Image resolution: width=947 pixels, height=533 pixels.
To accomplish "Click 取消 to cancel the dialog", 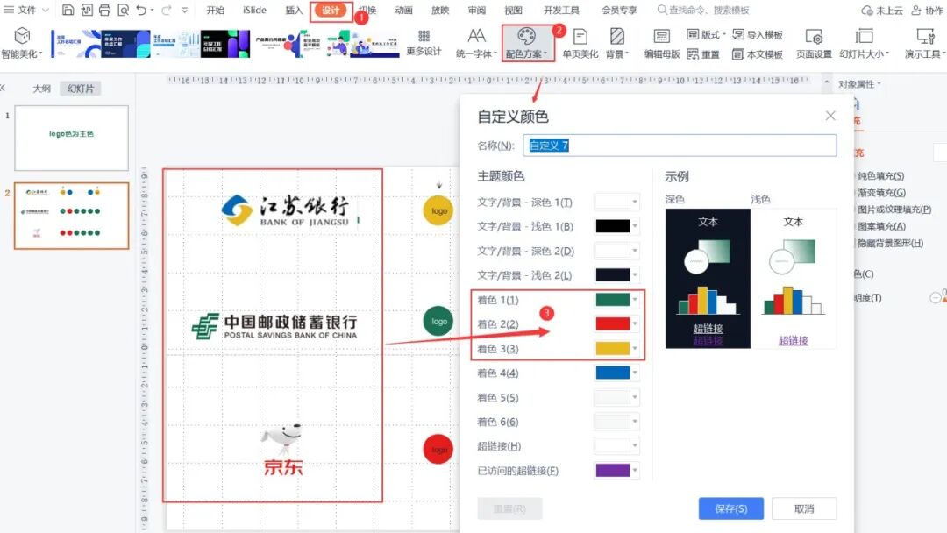I will [804, 508].
